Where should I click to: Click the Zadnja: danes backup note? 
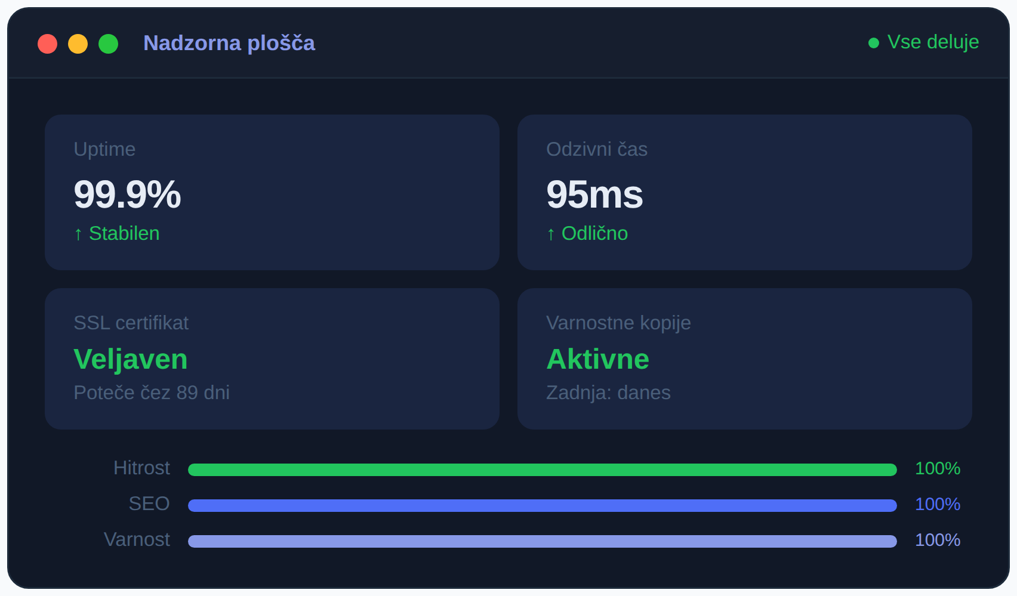608,393
